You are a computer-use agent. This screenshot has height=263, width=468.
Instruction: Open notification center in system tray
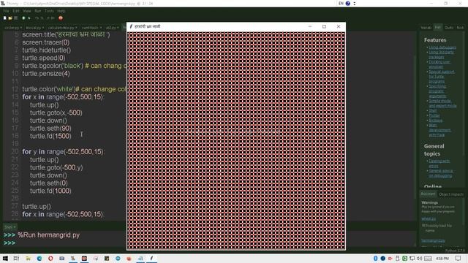458,259
